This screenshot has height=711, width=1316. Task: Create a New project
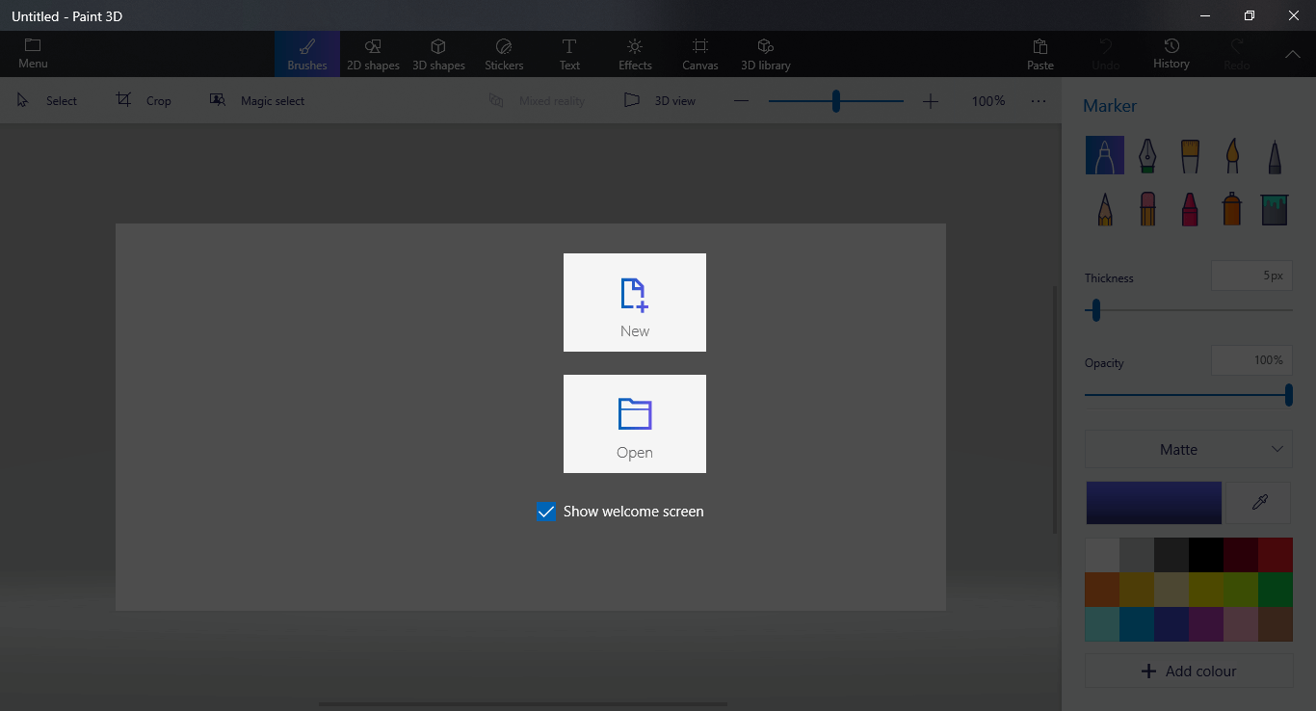[634, 303]
